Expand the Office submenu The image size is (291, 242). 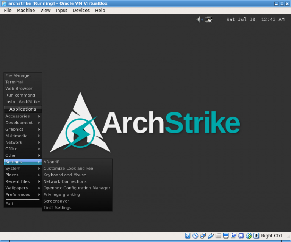click(x=23, y=149)
